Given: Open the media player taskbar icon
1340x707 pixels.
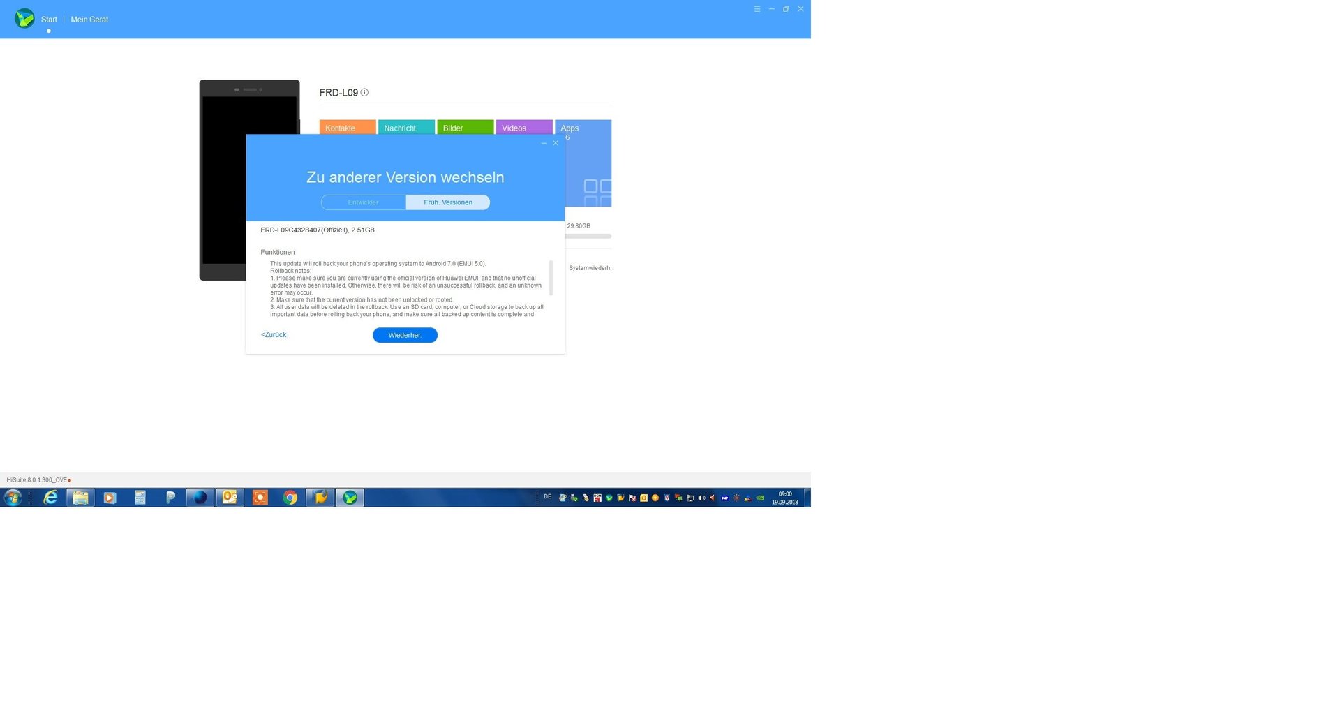Looking at the screenshot, I should point(110,498).
